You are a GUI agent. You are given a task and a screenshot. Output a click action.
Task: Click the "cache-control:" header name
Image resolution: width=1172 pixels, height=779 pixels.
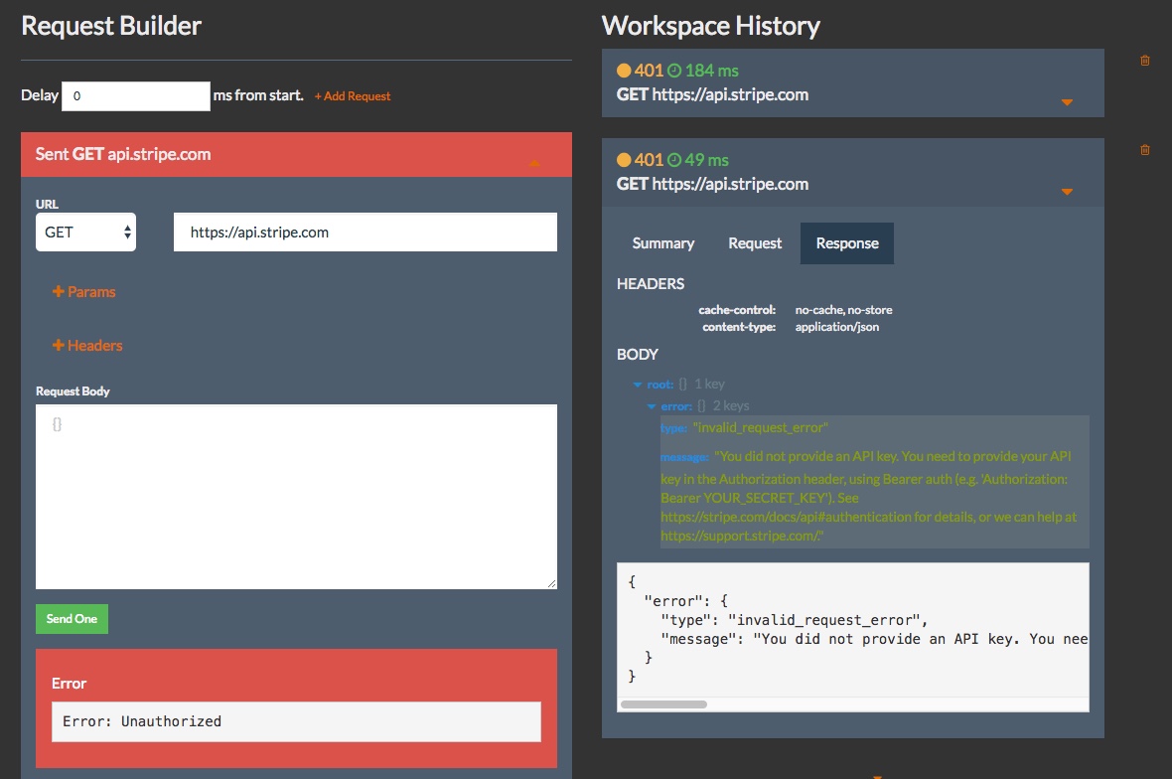[x=737, y=310]
